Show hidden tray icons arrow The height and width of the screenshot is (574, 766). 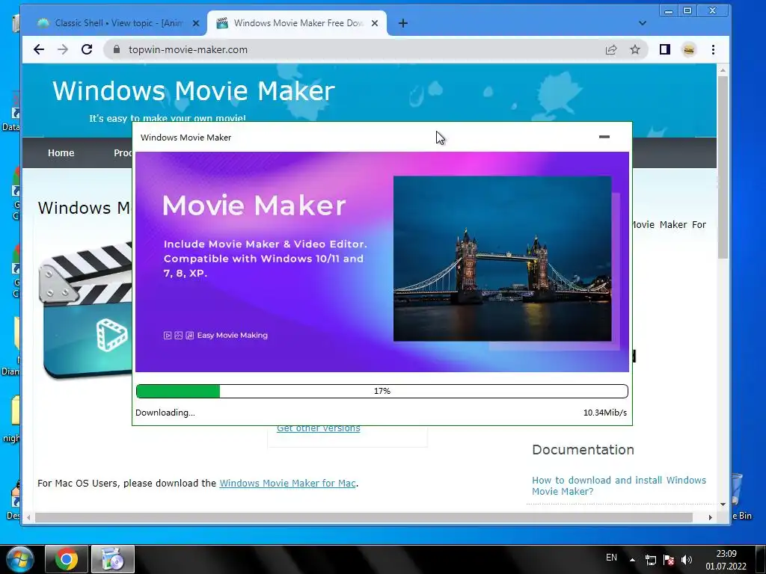pos(632,560)
